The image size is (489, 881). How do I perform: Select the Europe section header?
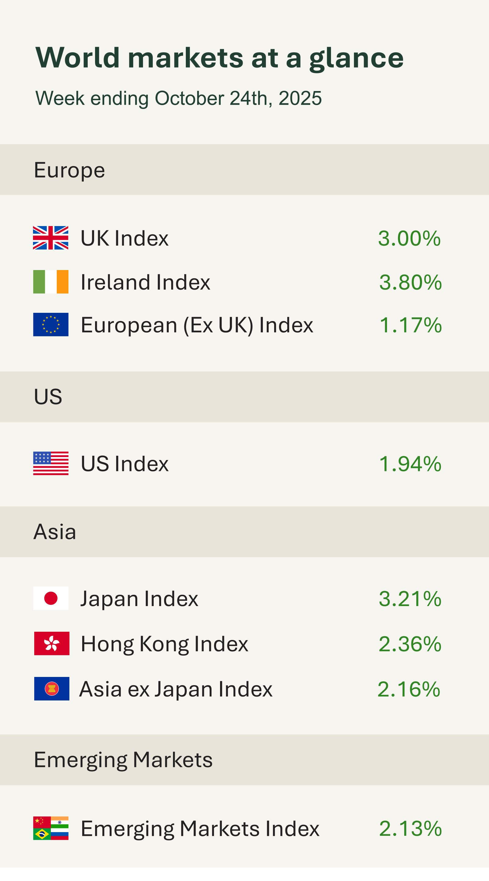(x=69, y=170)
